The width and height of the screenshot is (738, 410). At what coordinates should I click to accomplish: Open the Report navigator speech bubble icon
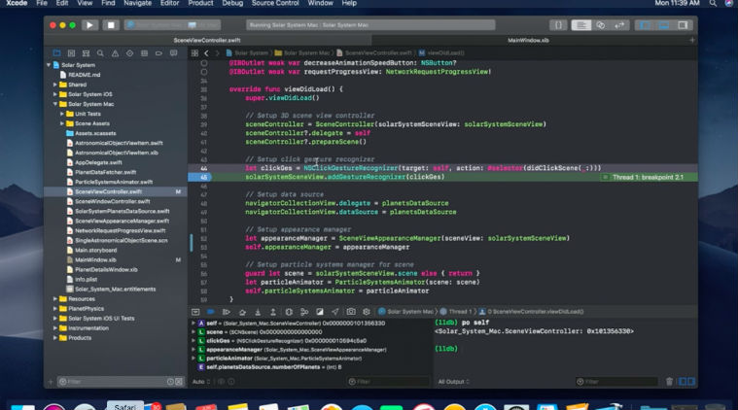(174, 53)
